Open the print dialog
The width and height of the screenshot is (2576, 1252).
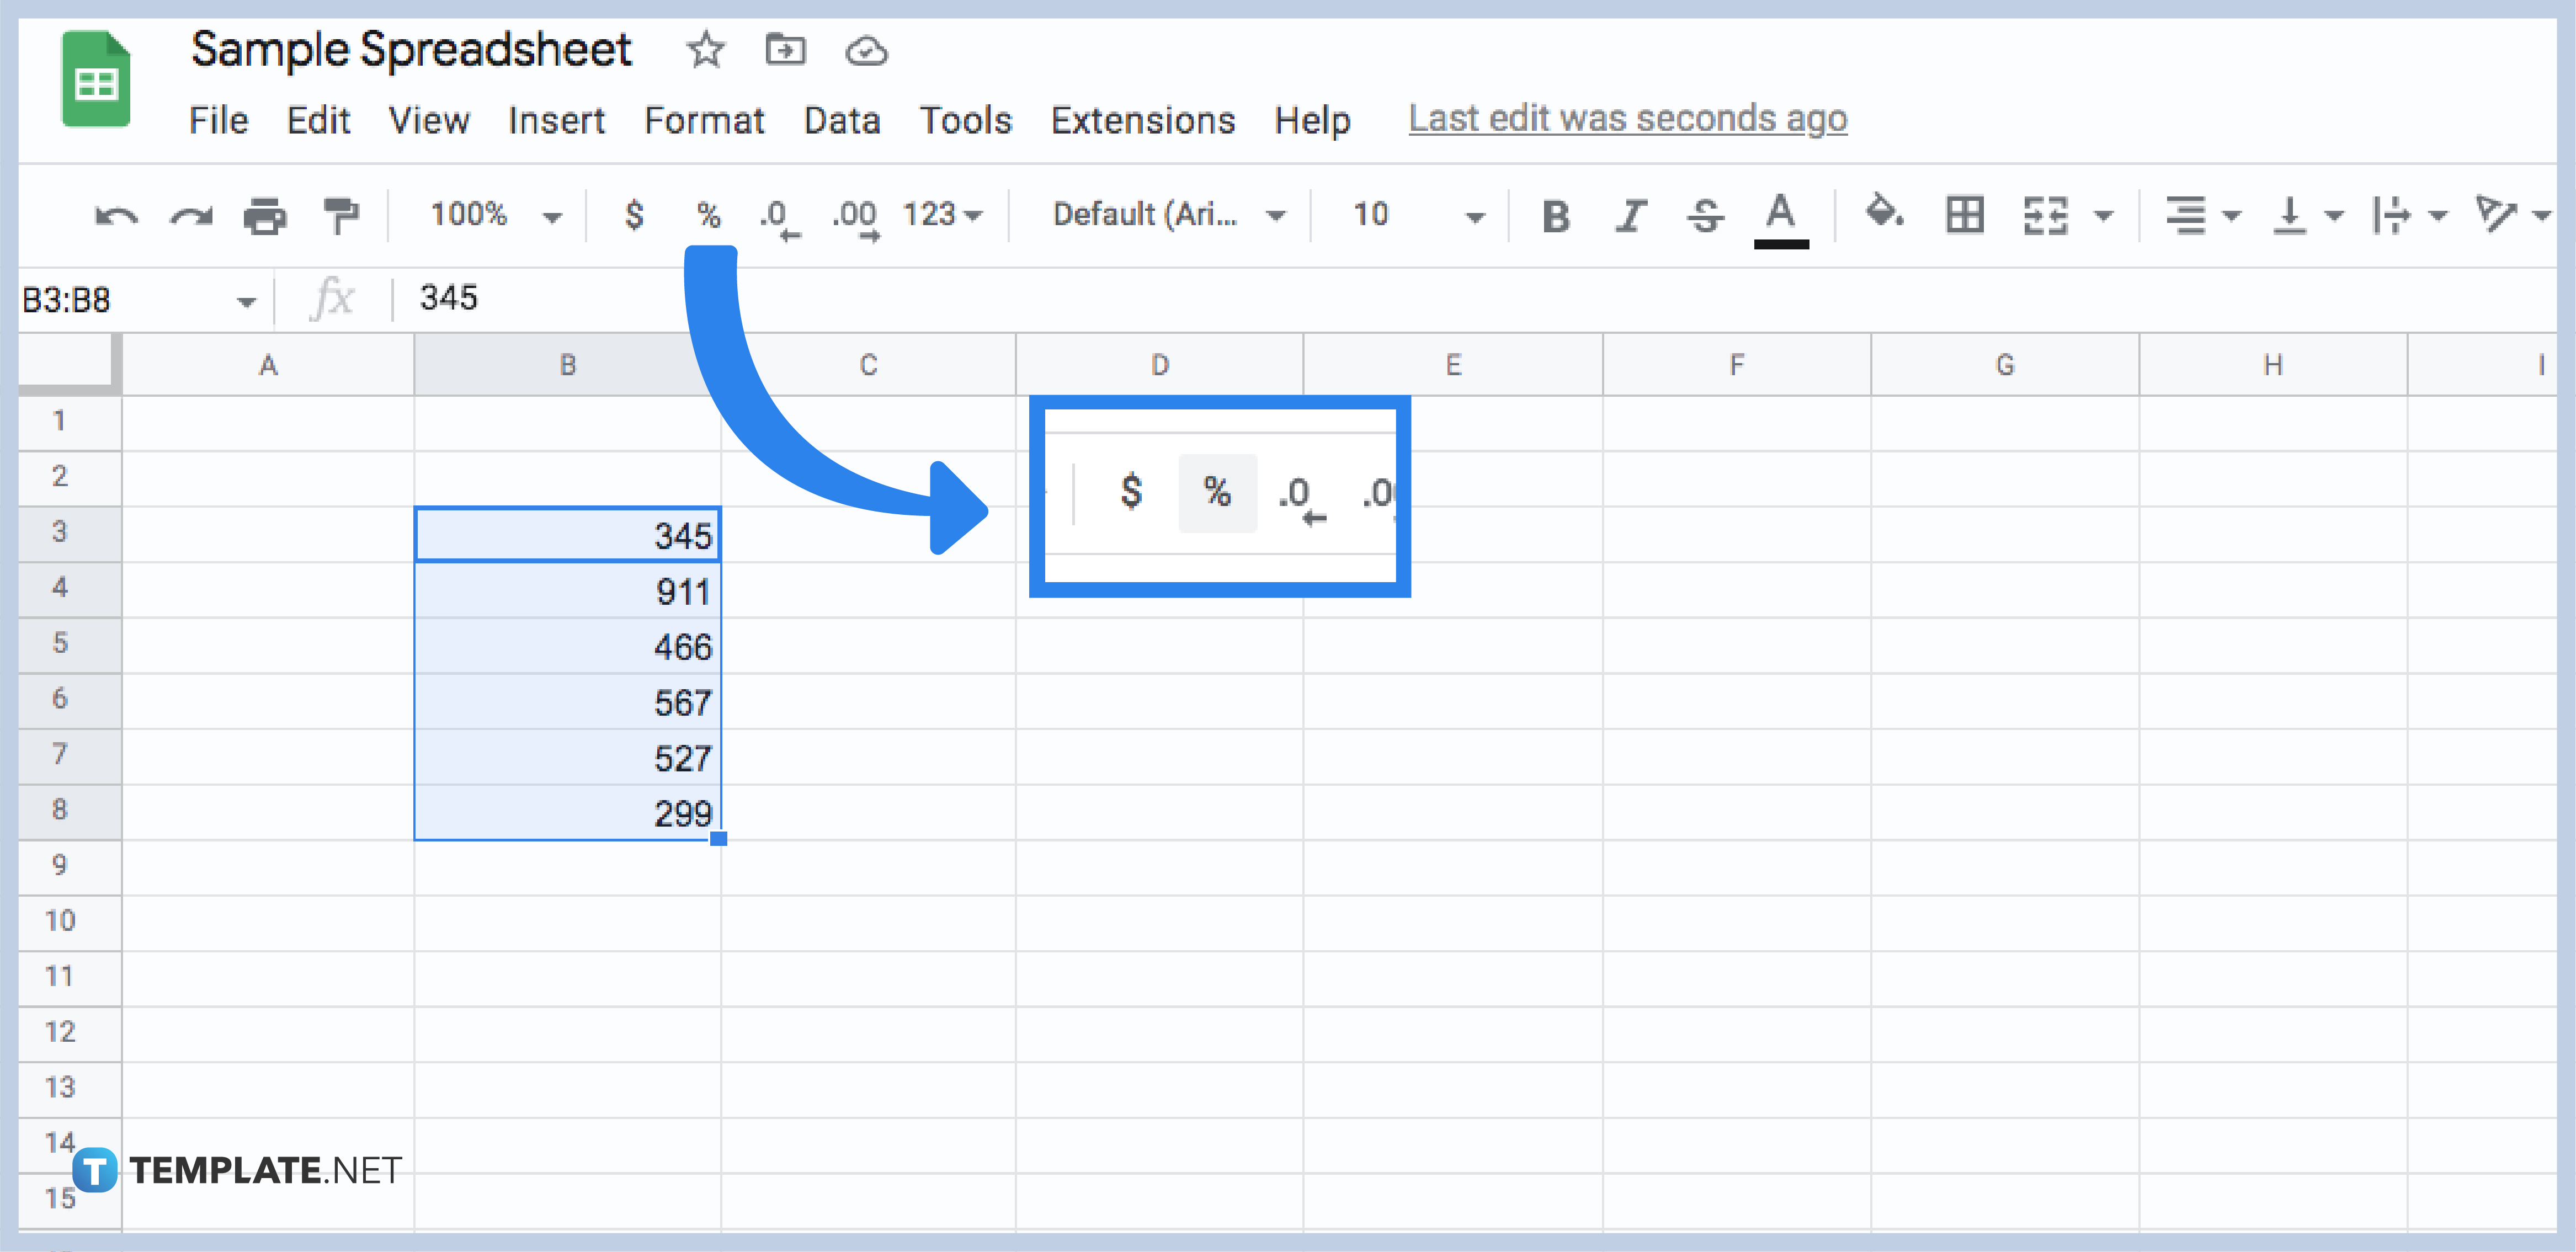coord(265,214)
